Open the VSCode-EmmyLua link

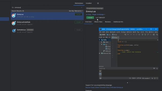117,87
